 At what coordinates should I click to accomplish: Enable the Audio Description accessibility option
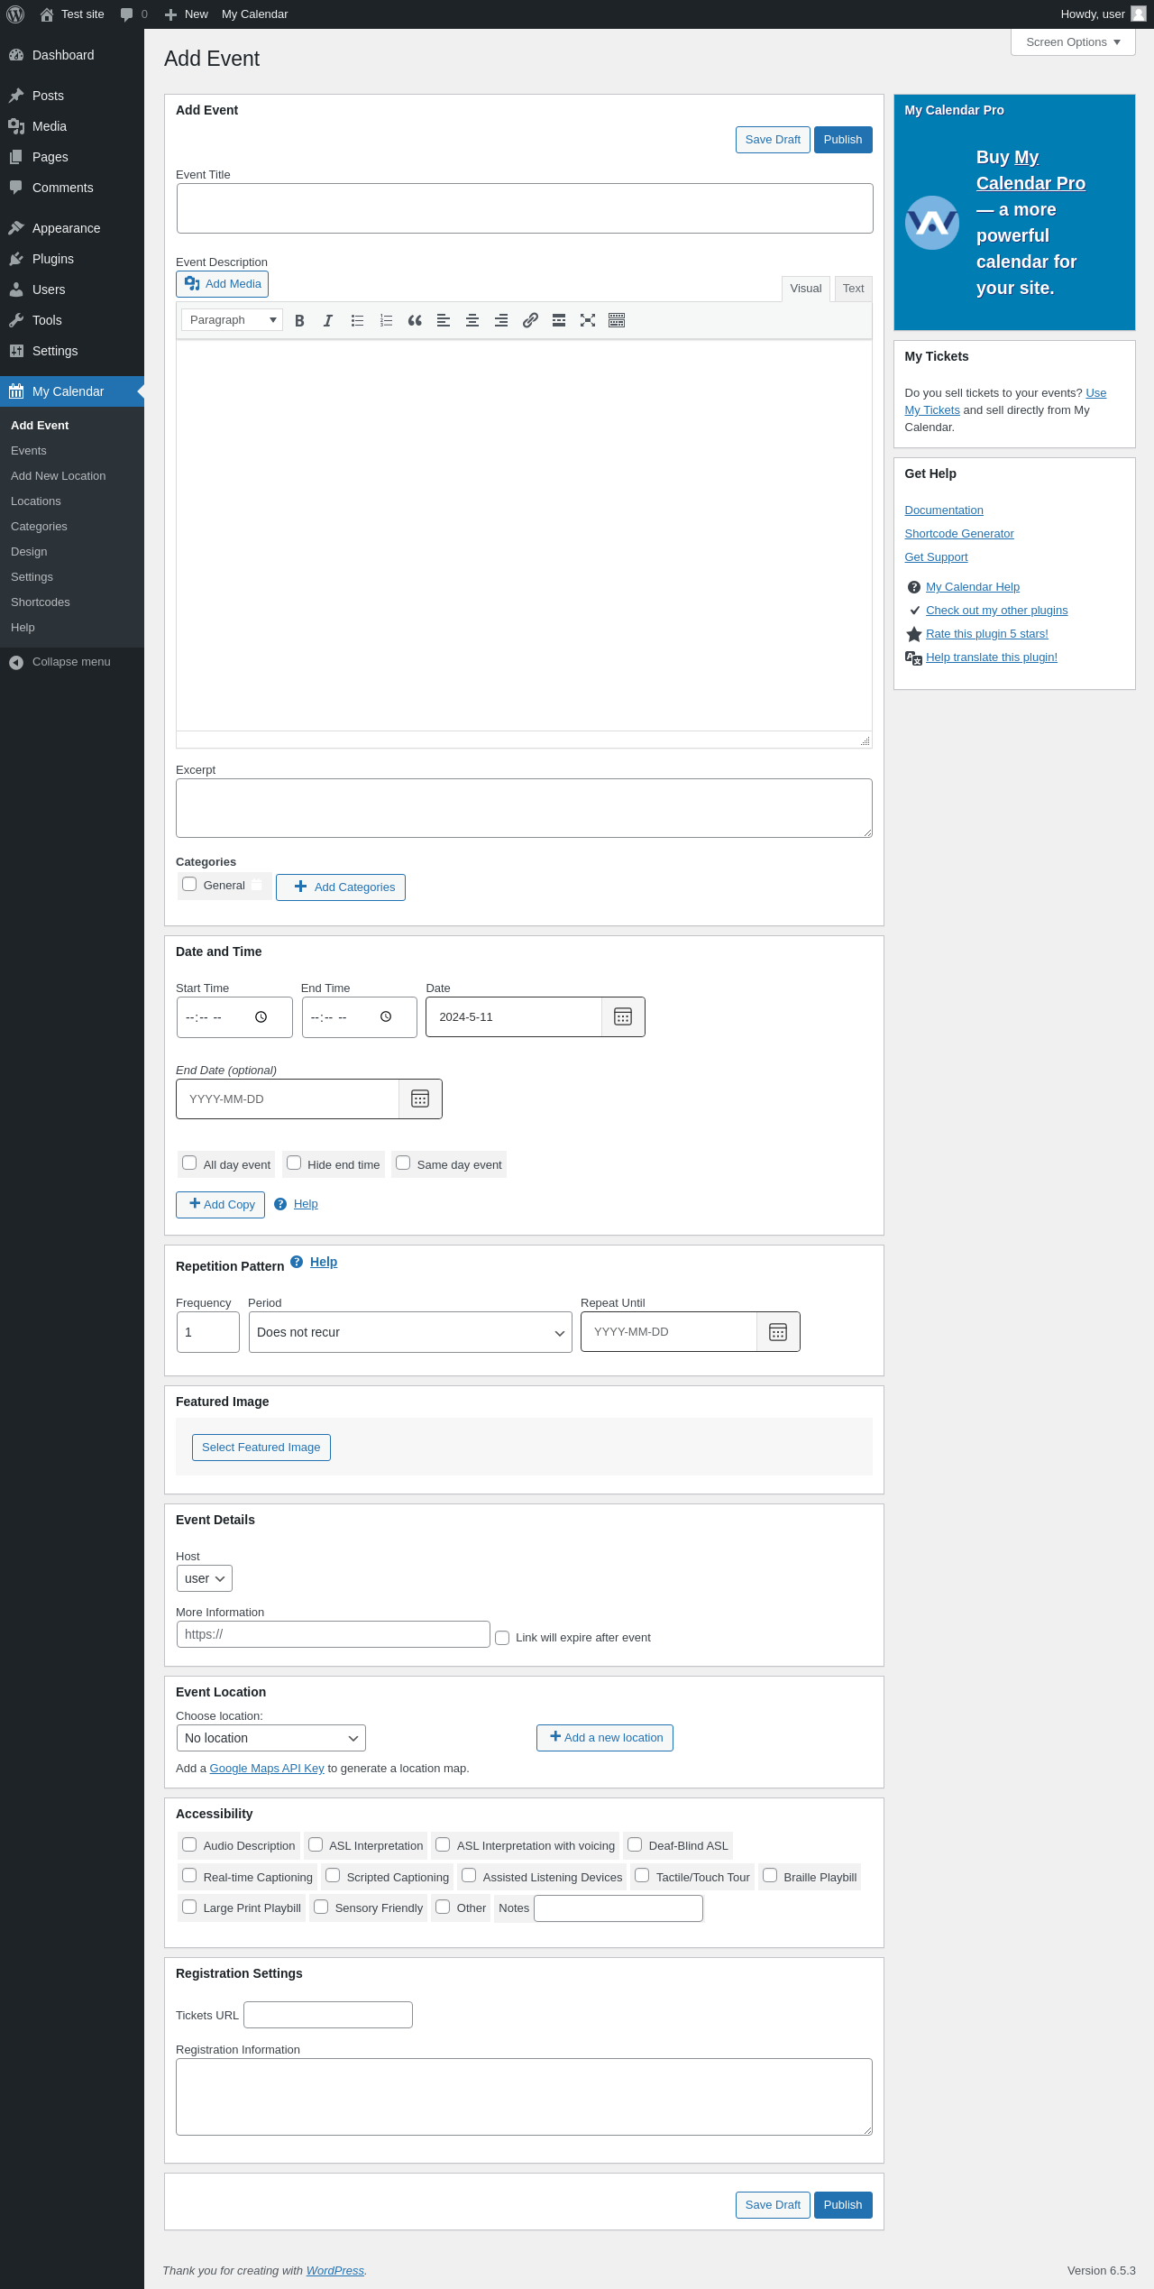(x=189, y=1844)
